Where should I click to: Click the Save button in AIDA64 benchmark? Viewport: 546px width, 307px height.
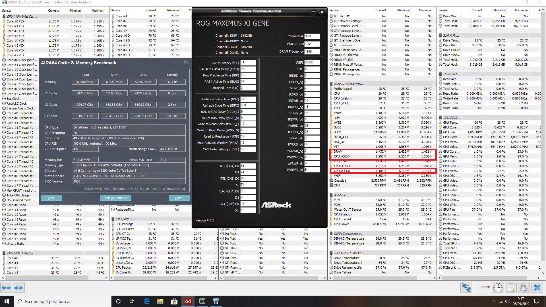(x=51, y=198)
